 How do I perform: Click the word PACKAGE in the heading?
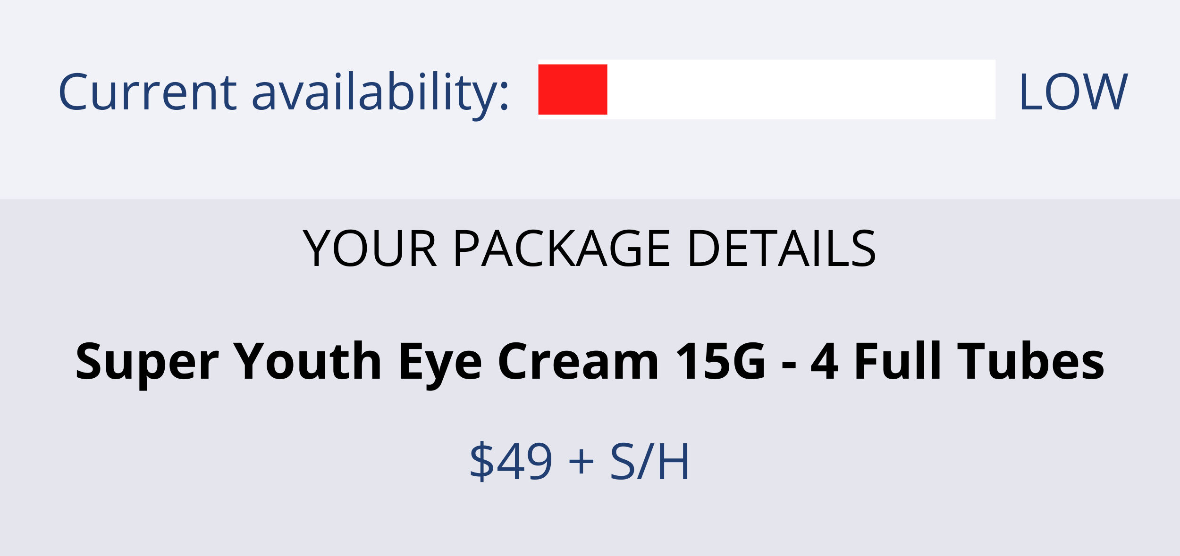coord(562,248)
